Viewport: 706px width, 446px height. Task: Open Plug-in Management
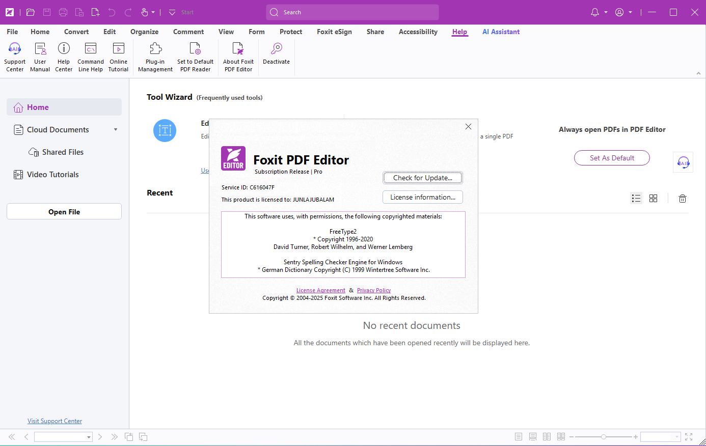pos(155,57)
